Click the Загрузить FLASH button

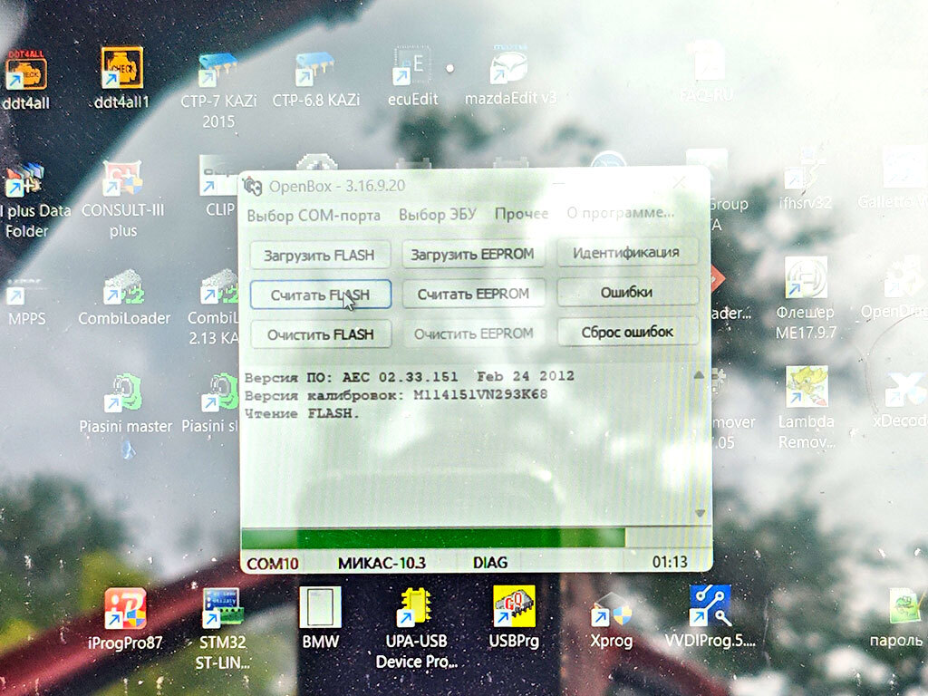click(x=320, y=255)
